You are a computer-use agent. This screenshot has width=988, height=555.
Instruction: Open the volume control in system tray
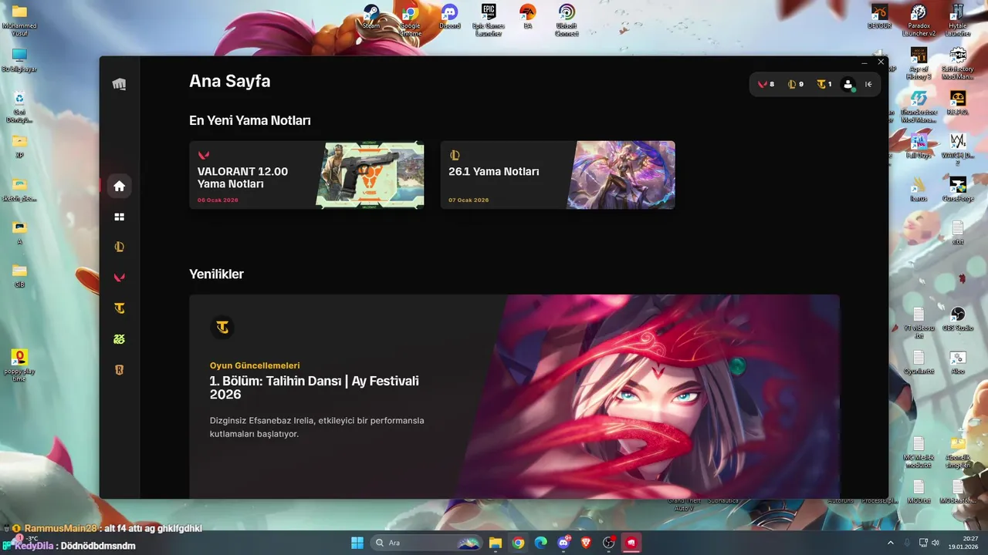(935, 543)
